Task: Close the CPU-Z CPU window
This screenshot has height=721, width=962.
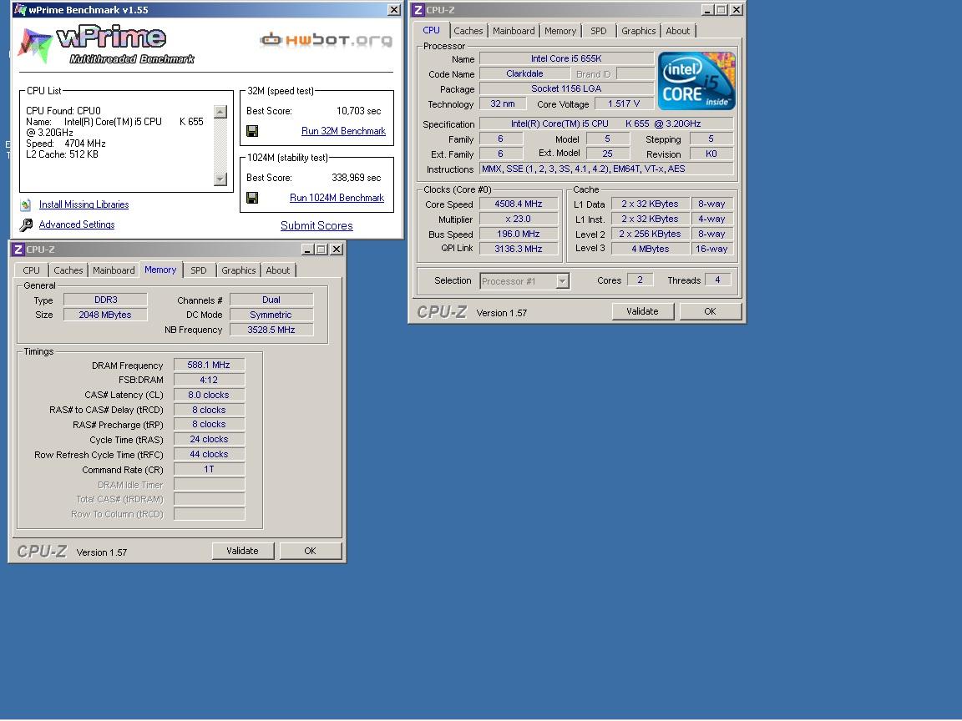Action: [737, 10]
